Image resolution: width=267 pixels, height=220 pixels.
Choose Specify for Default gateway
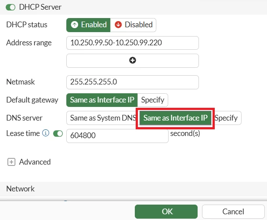(x=152, y=100)
